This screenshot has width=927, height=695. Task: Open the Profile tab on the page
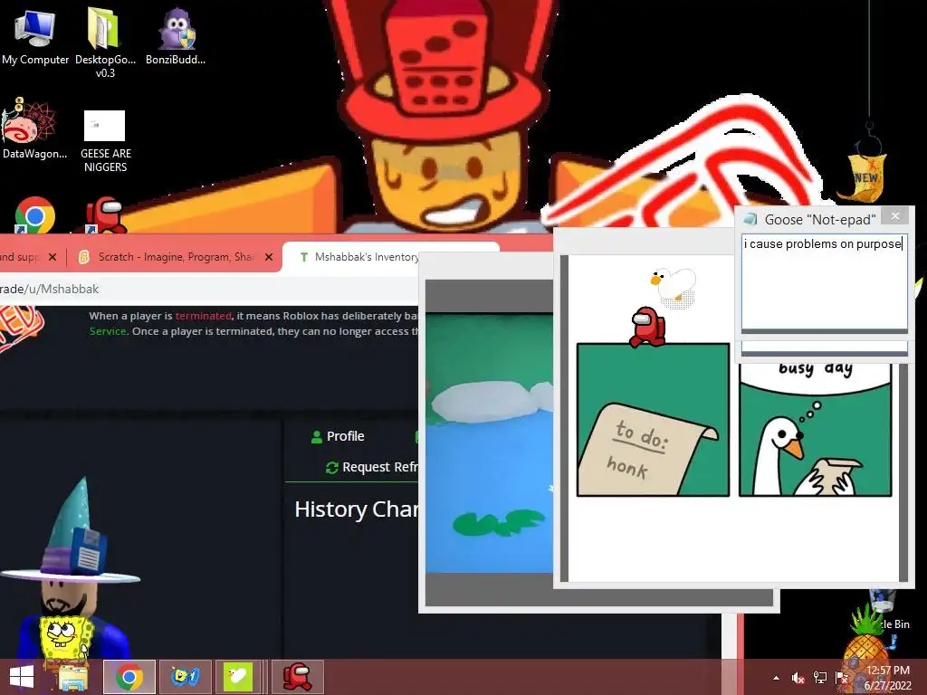338,436
